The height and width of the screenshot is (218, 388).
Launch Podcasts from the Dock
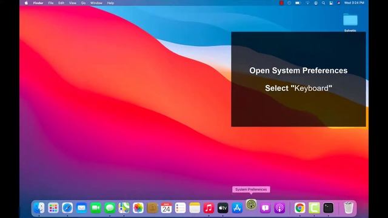click(x=279, y=208)
